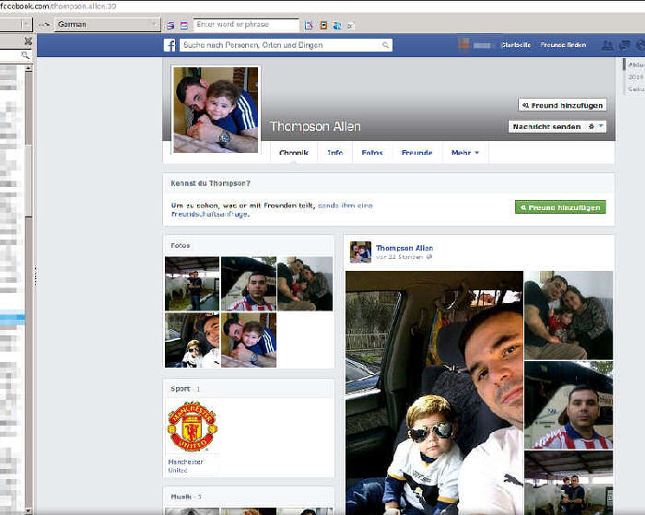The height and width of the screenshot is (515, 645).
Task: Click the profile picture thumbnail
Action: (x=216, y=110)
